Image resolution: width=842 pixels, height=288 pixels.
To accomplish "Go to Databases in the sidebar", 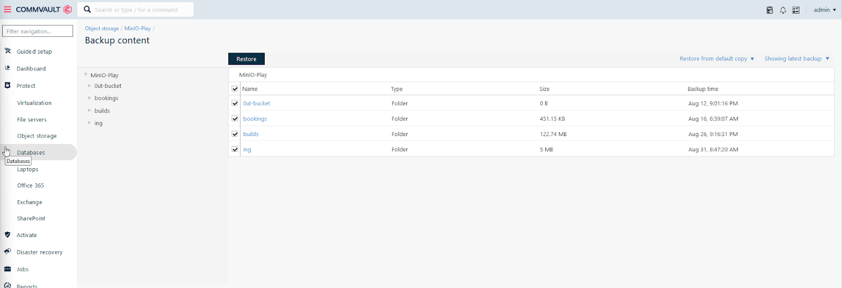I will tap(31, 152).
